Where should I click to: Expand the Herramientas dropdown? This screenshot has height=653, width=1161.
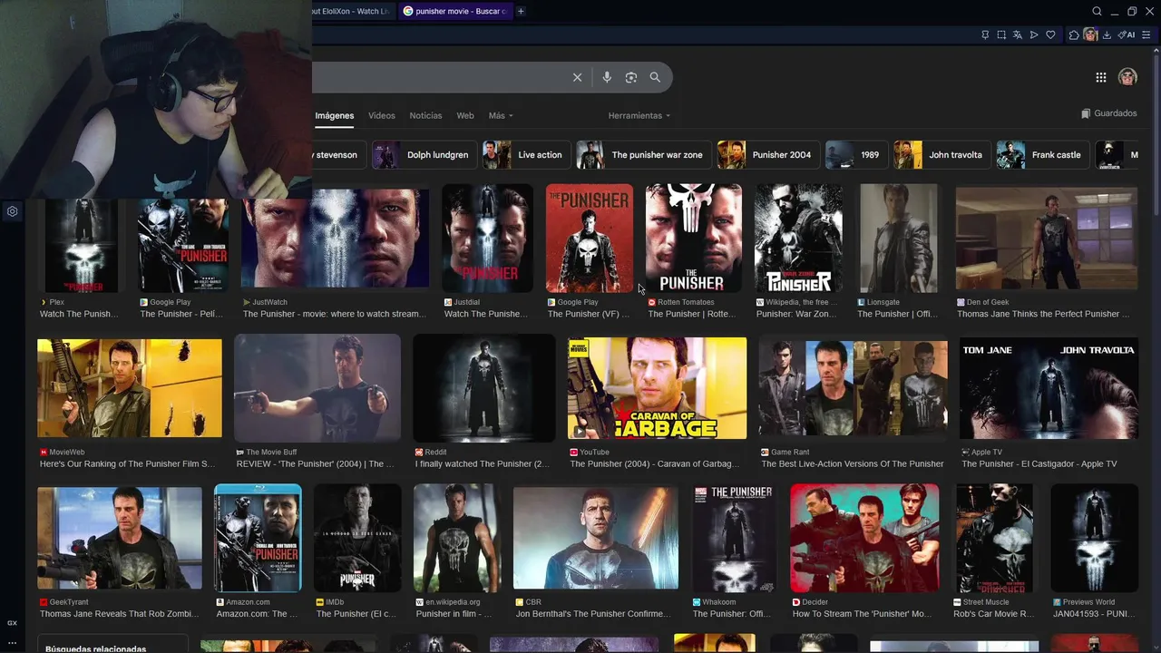click(x=639, y=115)
